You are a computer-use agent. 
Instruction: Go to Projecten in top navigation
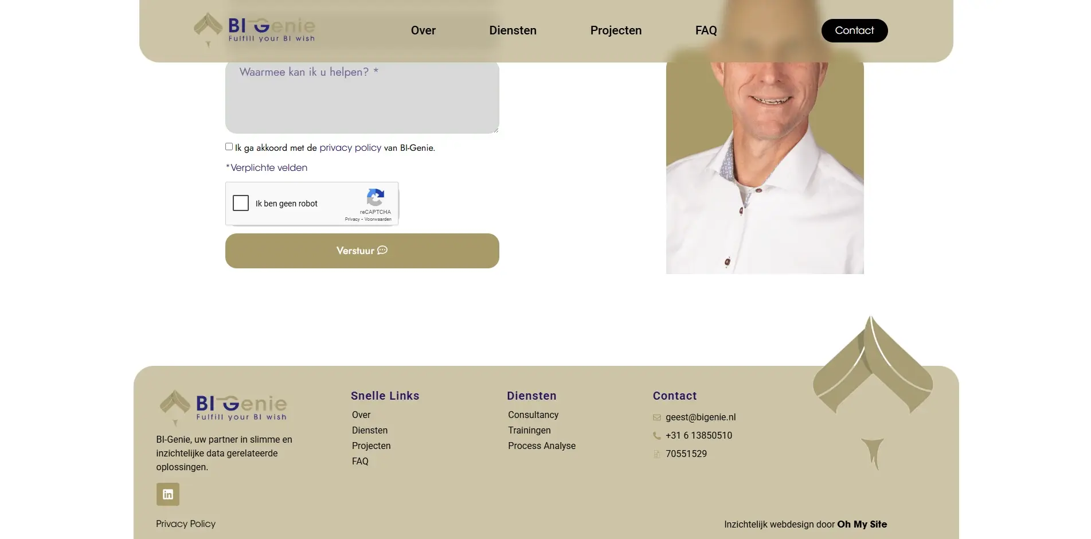tap(616, 30)
